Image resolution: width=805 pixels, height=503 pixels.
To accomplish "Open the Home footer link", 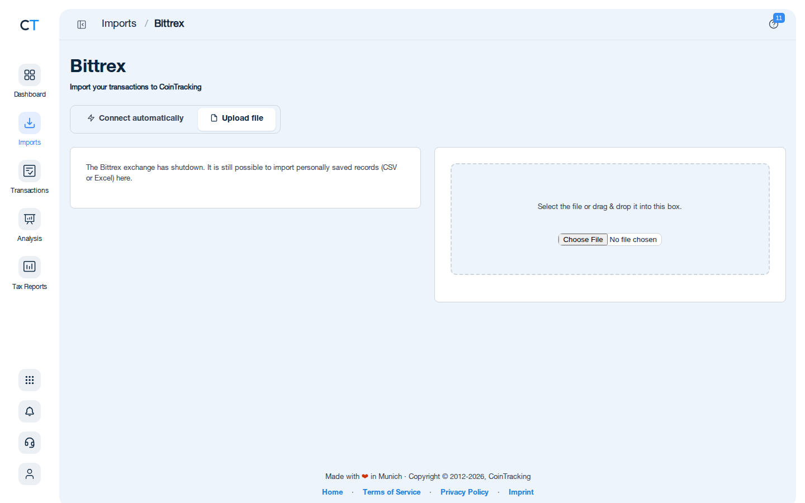I will click(x=333, y=492).
